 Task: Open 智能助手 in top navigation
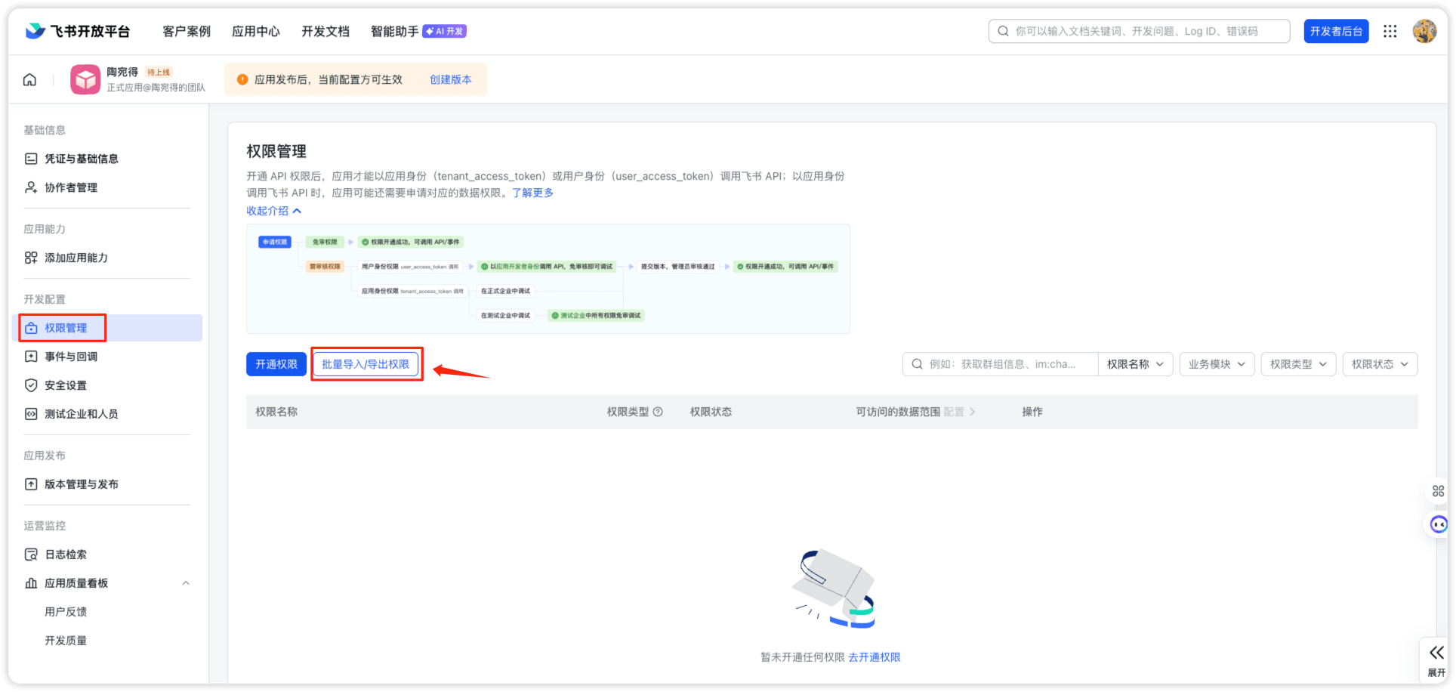coord(395,31)
